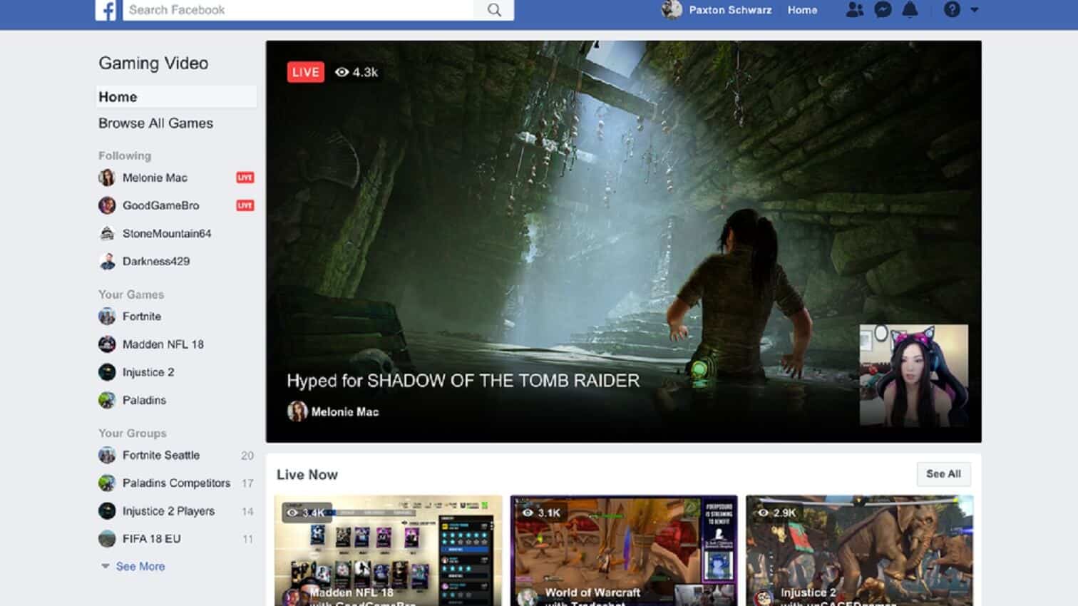The height and width of the screenshot is (606, 1078).
Task: Click GoodGameBro avatar icon
Action: pyautogui.click(x=107, y=205)
